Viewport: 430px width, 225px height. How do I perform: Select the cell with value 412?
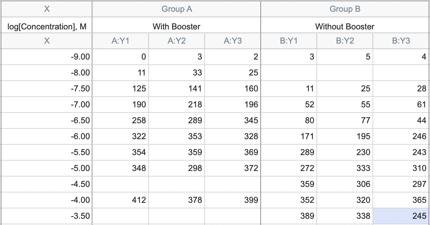point(120,200)
